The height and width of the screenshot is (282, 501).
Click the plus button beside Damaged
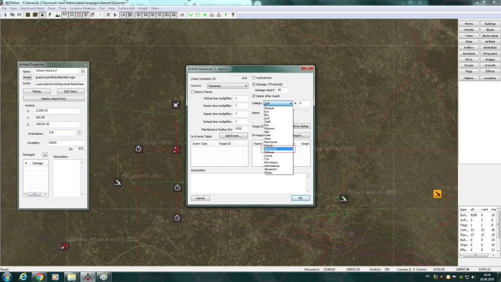45,155
